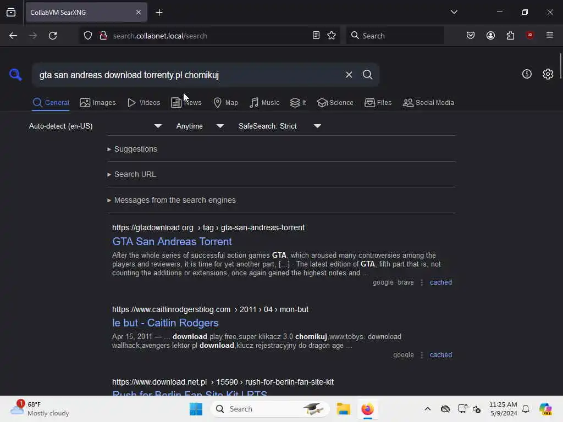Open extensions puzzle icon

point(510,36)
